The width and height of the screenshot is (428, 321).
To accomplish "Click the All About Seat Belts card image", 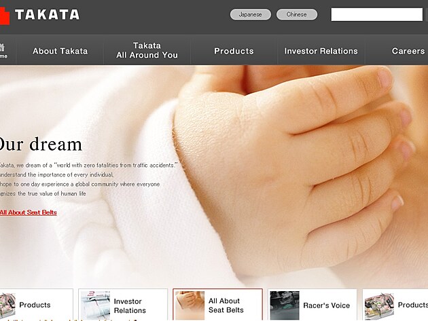I will pyautogui.click(x=190, y=305).
